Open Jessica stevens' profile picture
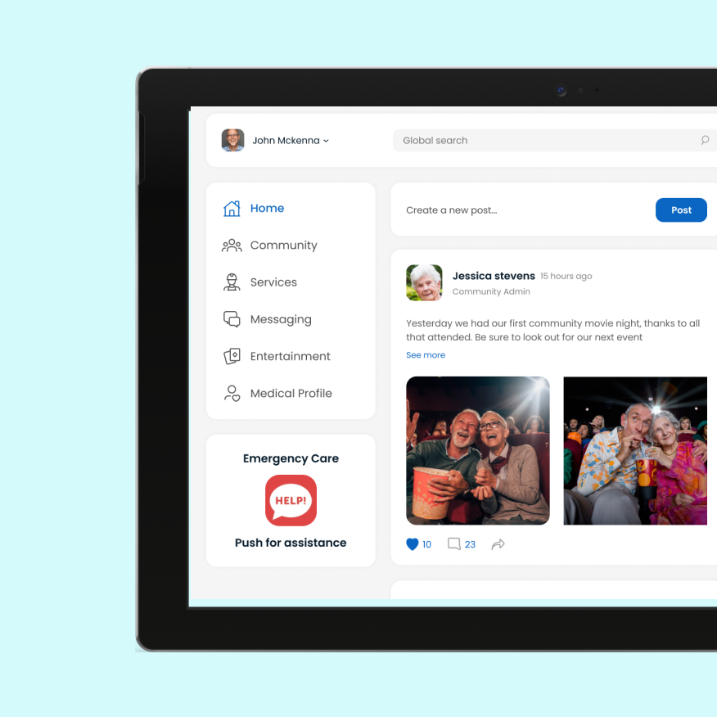The height and width of the screenshot is (717, 717). [x=424, y=282]
